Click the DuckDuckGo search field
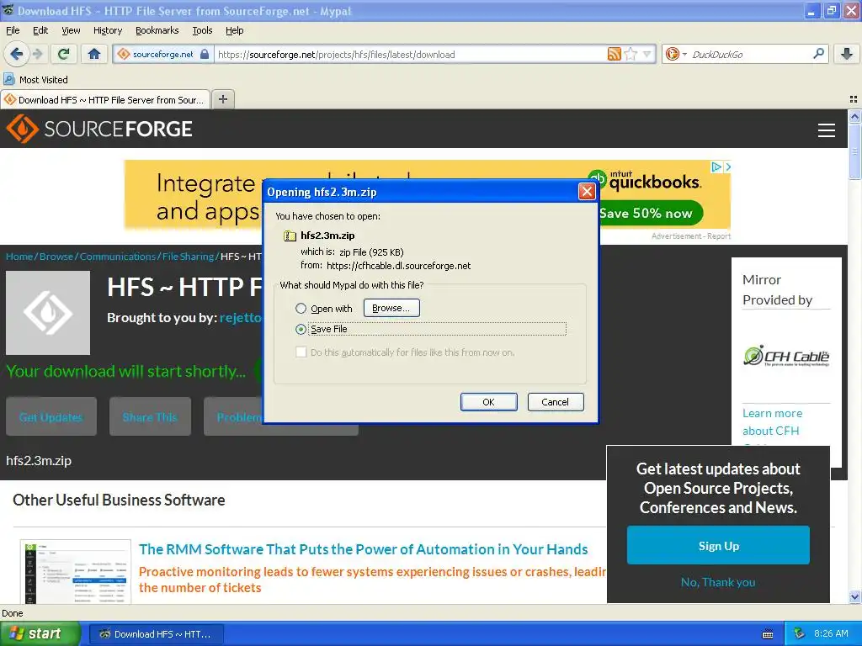 (750, 54)
